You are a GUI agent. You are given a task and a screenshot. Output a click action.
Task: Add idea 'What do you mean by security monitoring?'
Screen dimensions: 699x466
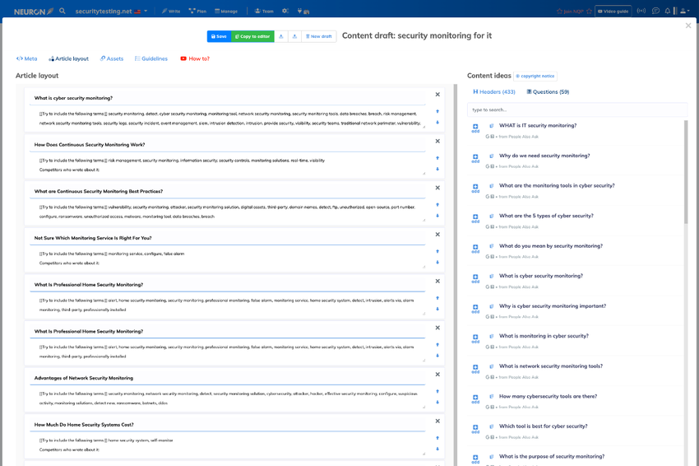point(475,248)
